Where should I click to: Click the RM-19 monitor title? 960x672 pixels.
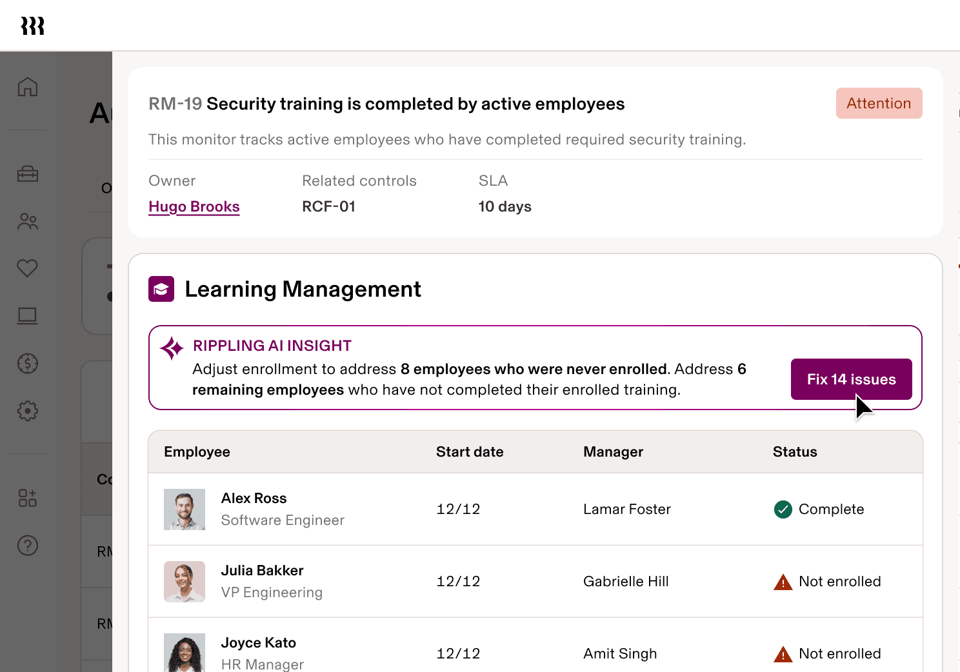tap(386, 104)
